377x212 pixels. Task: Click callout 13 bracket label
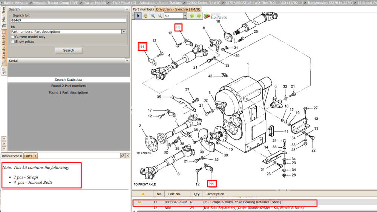(316, 119)
